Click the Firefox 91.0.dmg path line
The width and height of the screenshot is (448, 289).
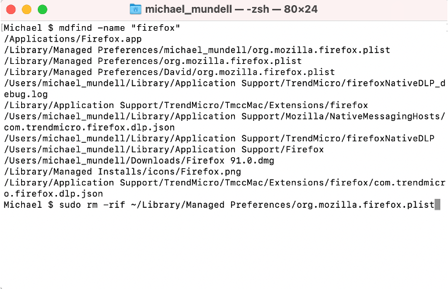[x=139, y=160]
